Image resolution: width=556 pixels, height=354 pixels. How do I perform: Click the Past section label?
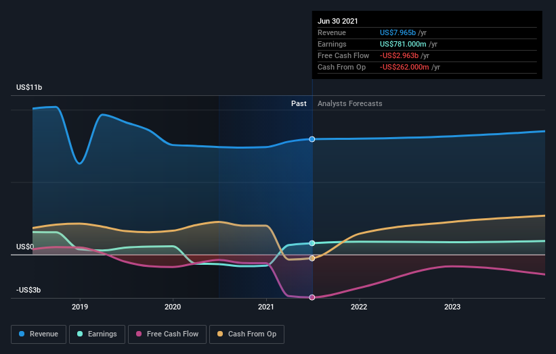[x=299, y=103]
